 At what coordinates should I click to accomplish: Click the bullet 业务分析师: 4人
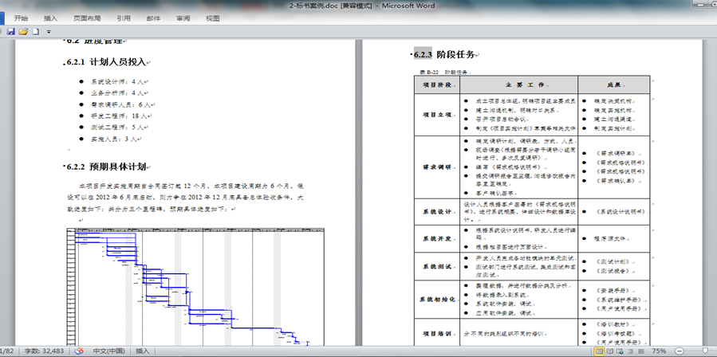(x=117, y=93)
